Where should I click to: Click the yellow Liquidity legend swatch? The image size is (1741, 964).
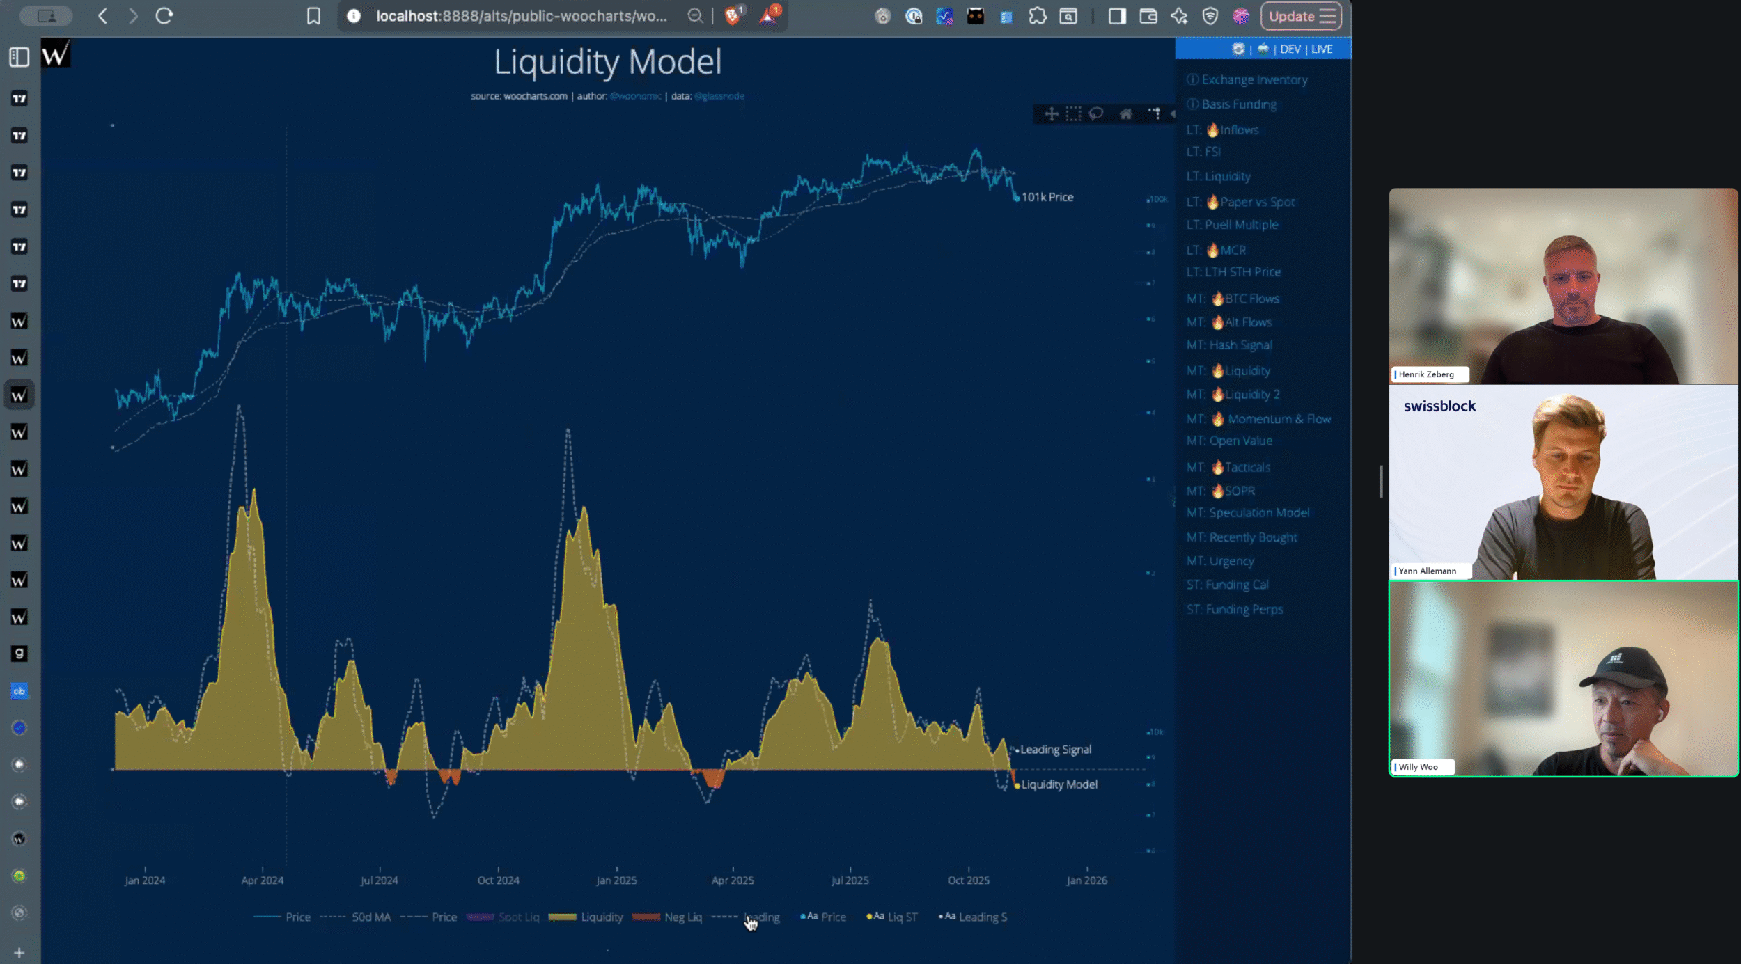click(x=563, y=917)
